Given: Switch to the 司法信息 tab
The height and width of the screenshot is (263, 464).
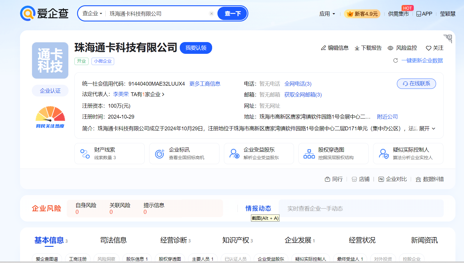Looking at the screenshot, I should coord(113,240).
